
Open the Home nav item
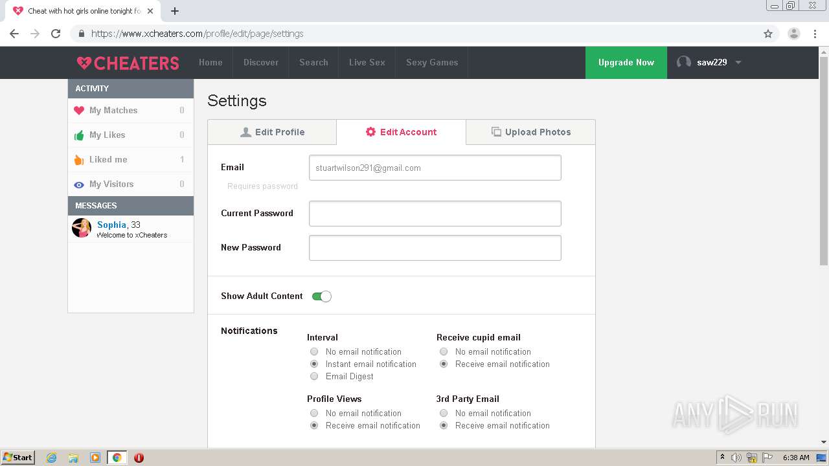coord(210,63)
